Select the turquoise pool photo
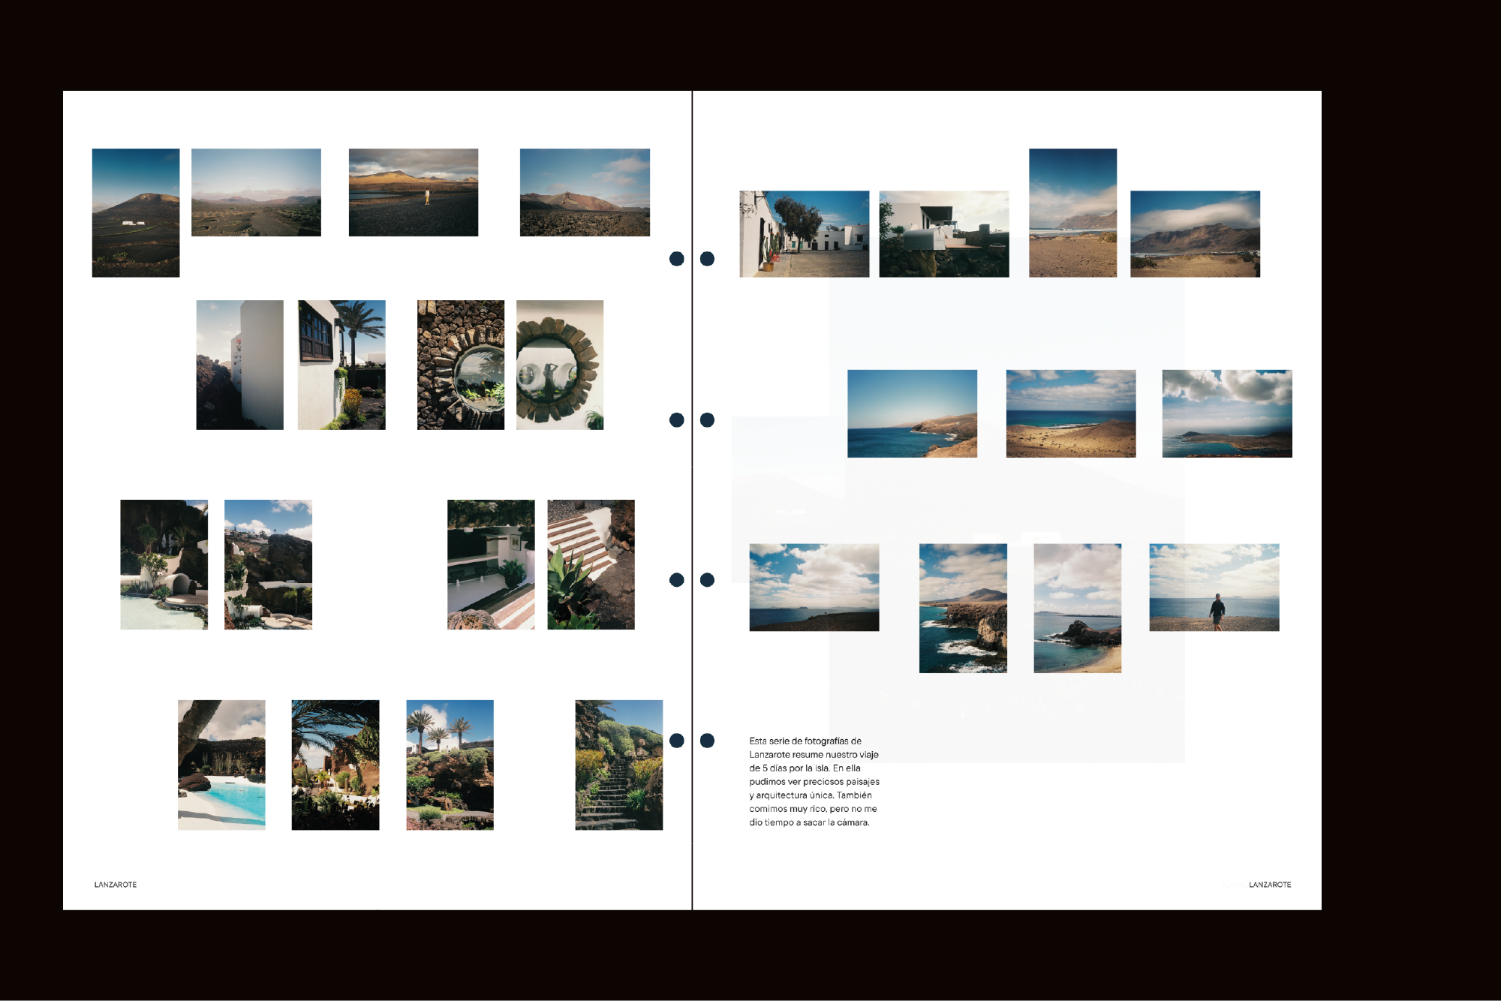The image size is (1501, 1001). pyautogui.click(x=221, y=765)
